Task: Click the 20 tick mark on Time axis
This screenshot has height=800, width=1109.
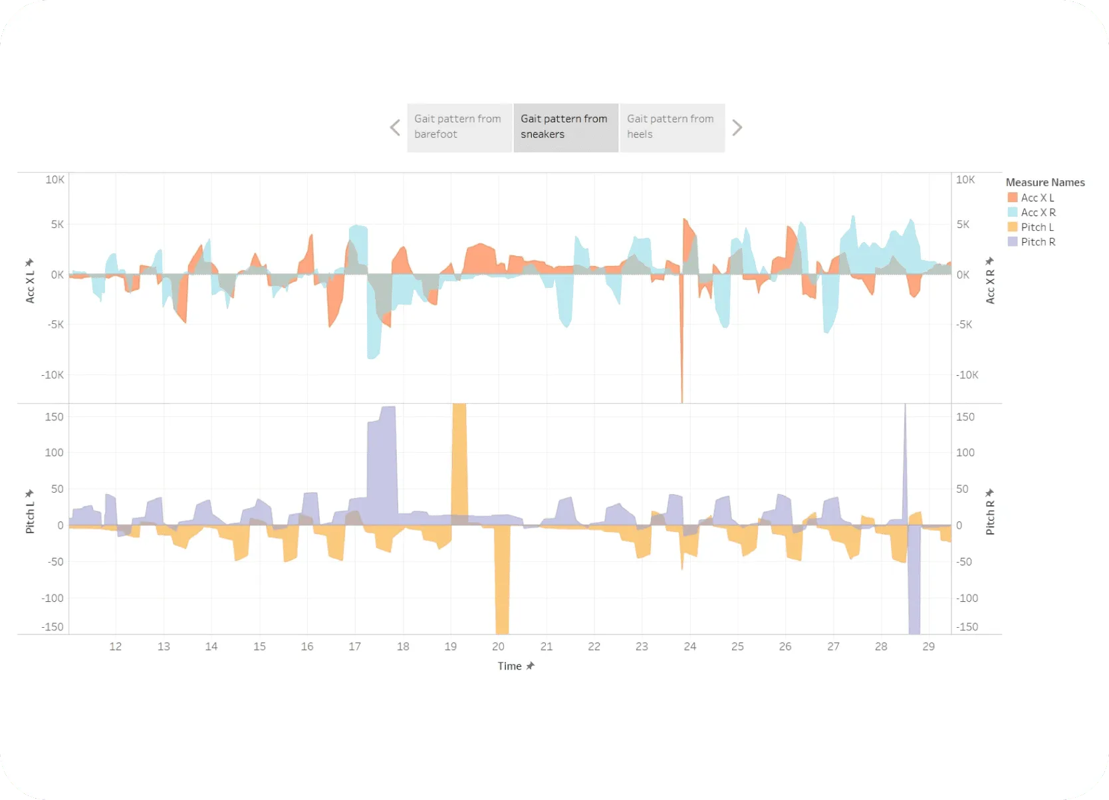Action: coord(499,646)
